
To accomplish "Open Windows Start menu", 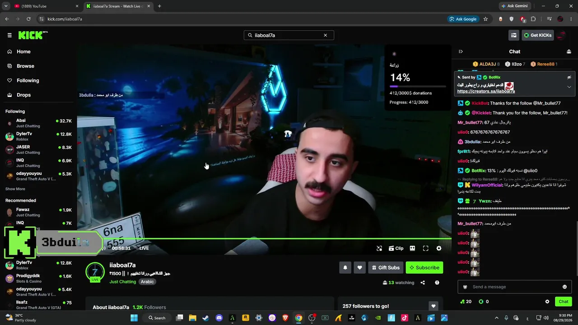I will tap(134, 318).
